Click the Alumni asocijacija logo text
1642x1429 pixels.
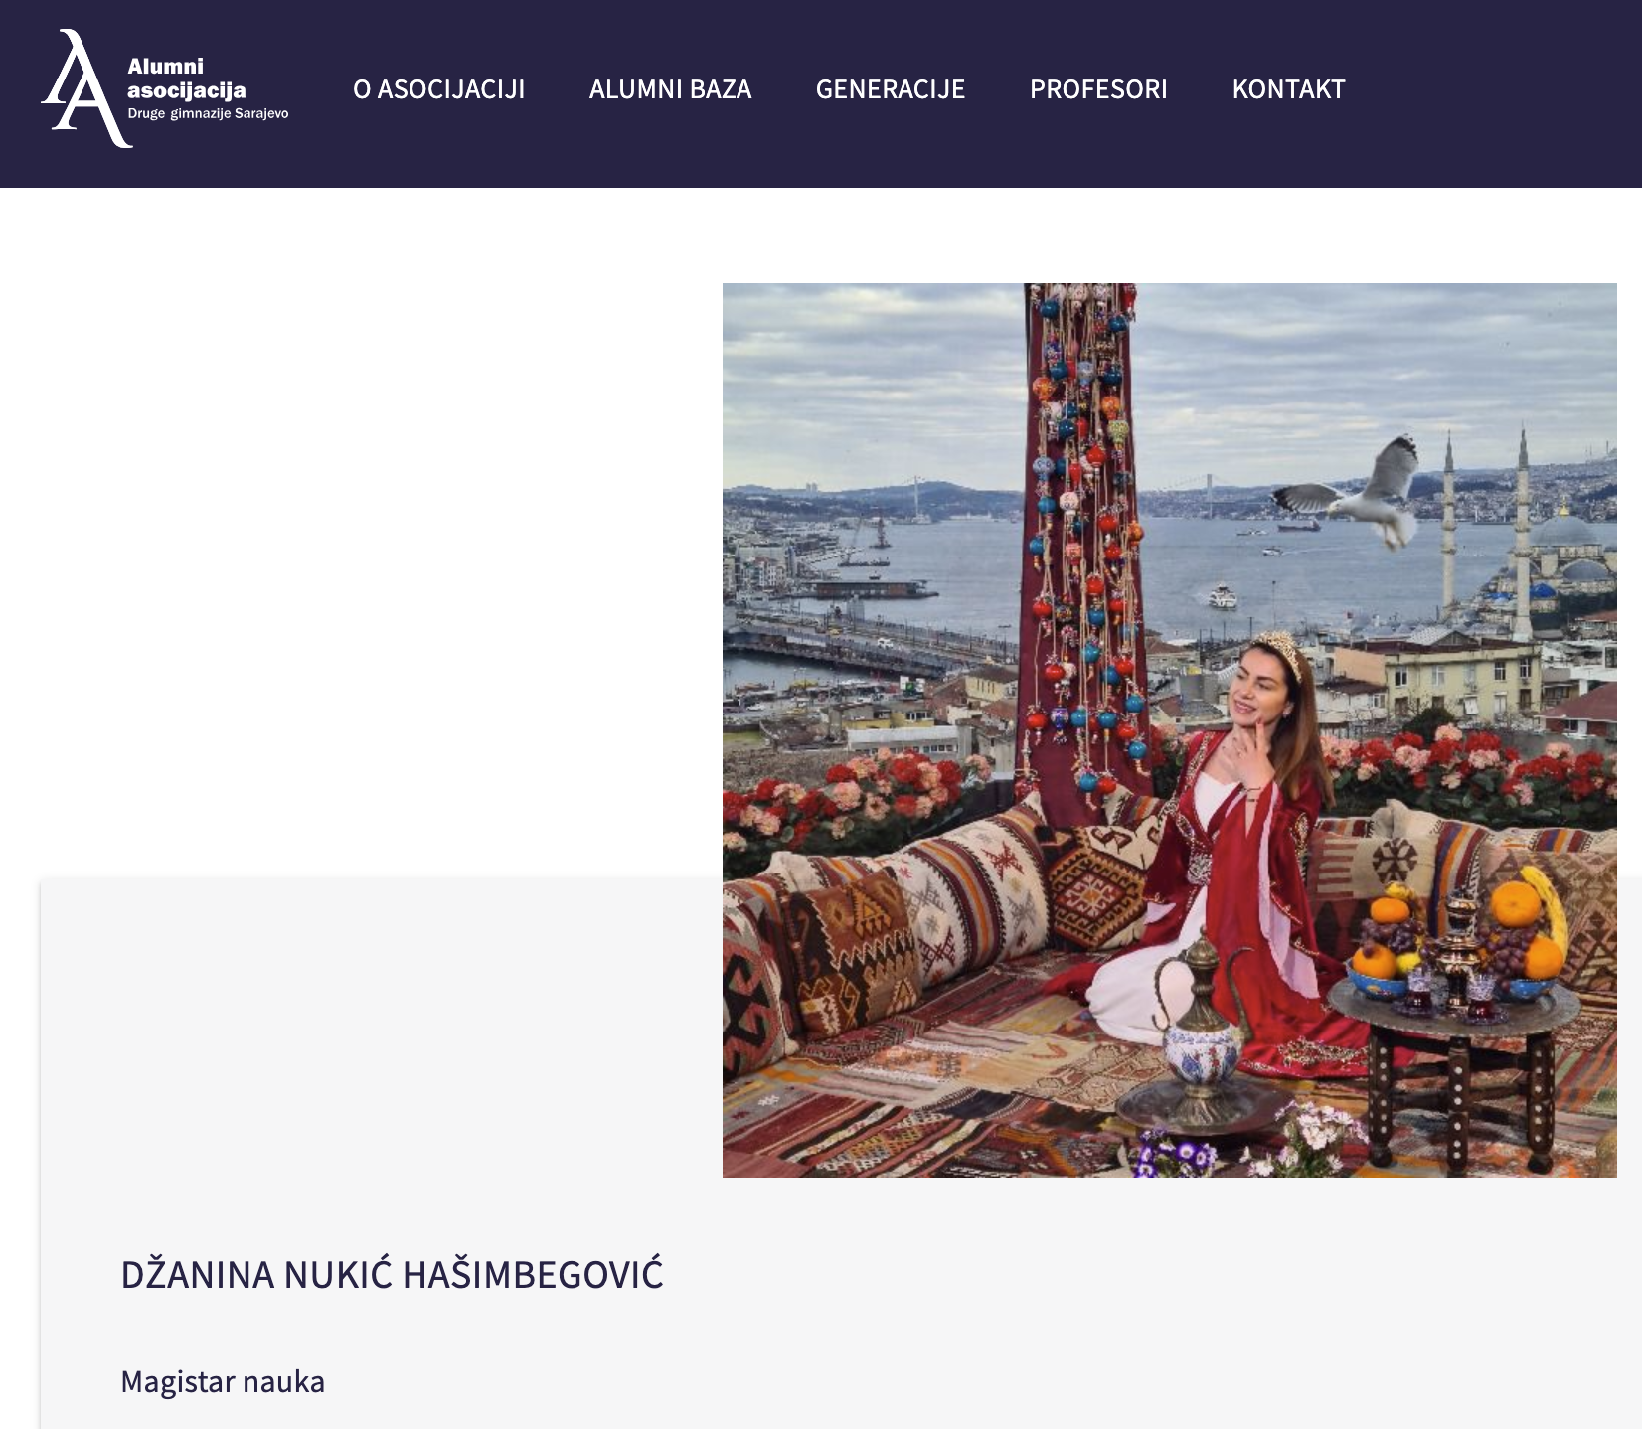186,79
